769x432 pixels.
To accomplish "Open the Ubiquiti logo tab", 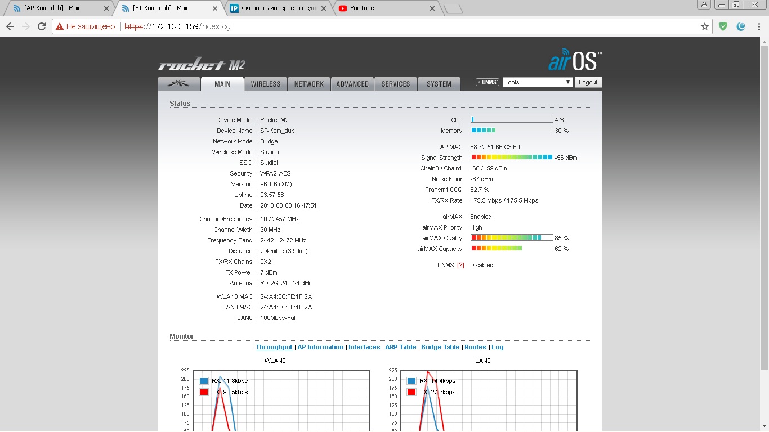I will [179, 84].
